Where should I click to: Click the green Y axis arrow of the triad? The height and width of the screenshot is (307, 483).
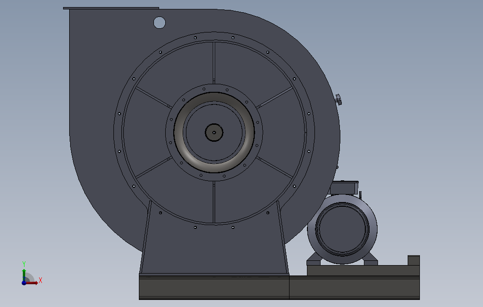click(x=24, y=275)
